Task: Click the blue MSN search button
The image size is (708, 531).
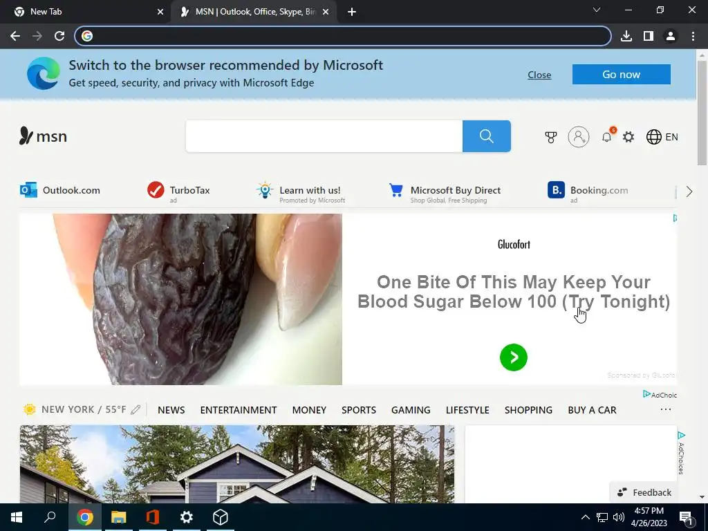Action: click(x=486, y=136)
